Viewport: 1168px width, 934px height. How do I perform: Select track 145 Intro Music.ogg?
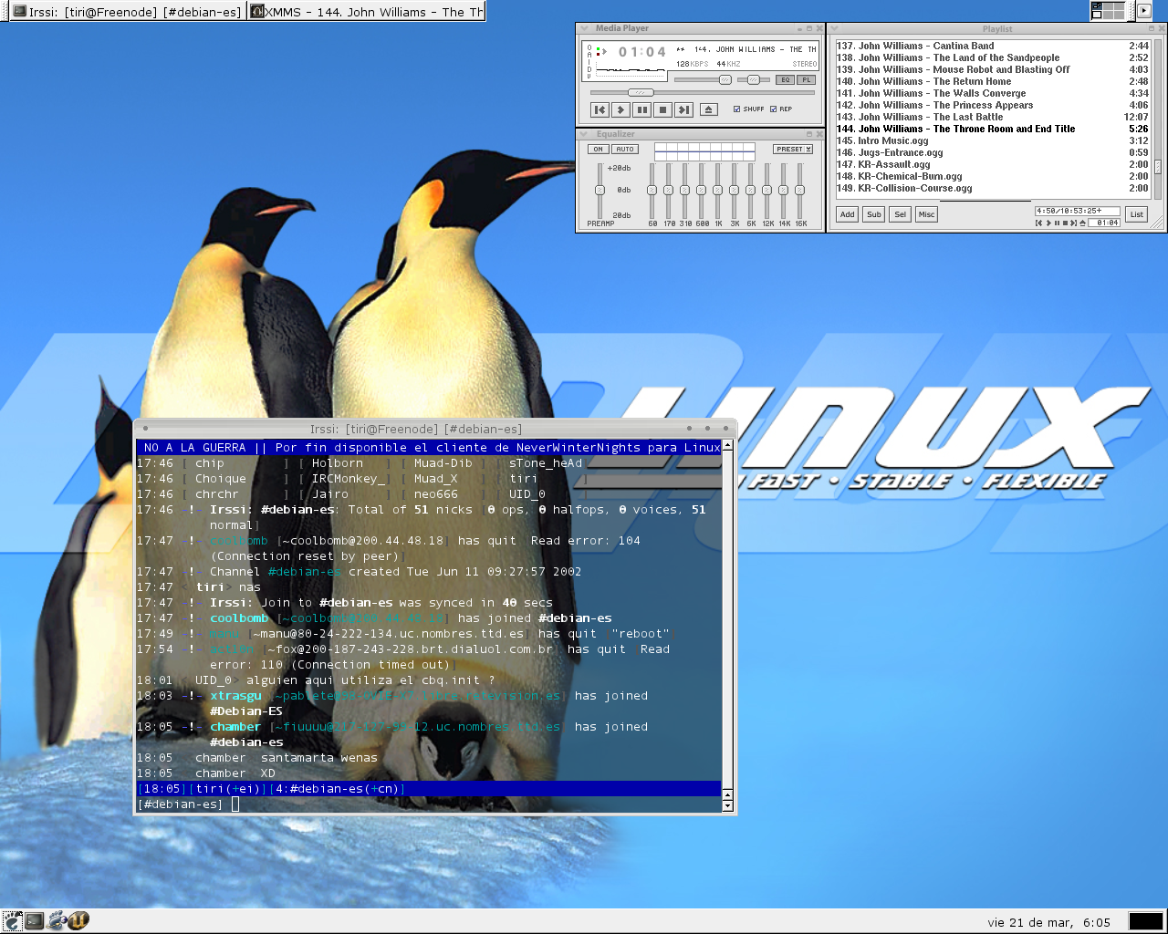pos(992,140)
